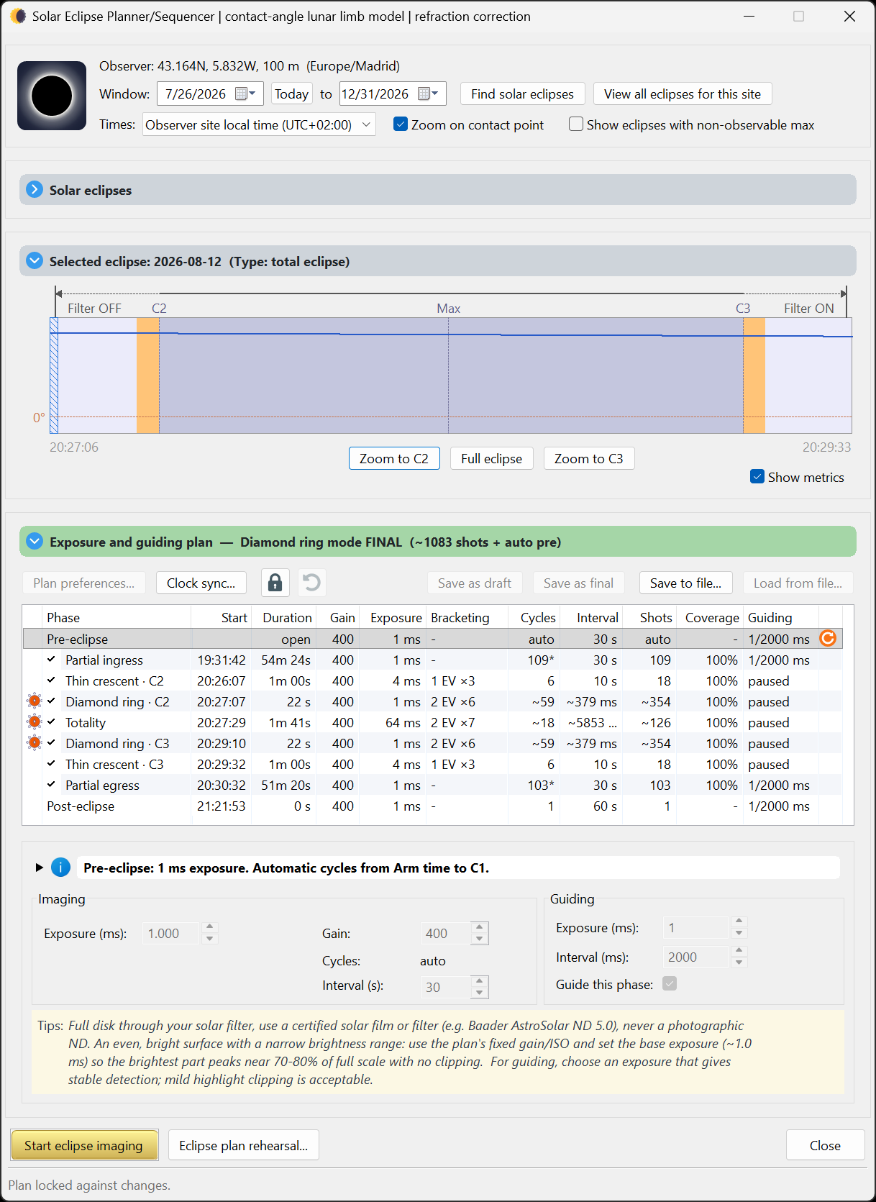Screen dimensions: 876x1202
Task: Click sun icon beside Diamond ring · C2
Action: [34, 701]
